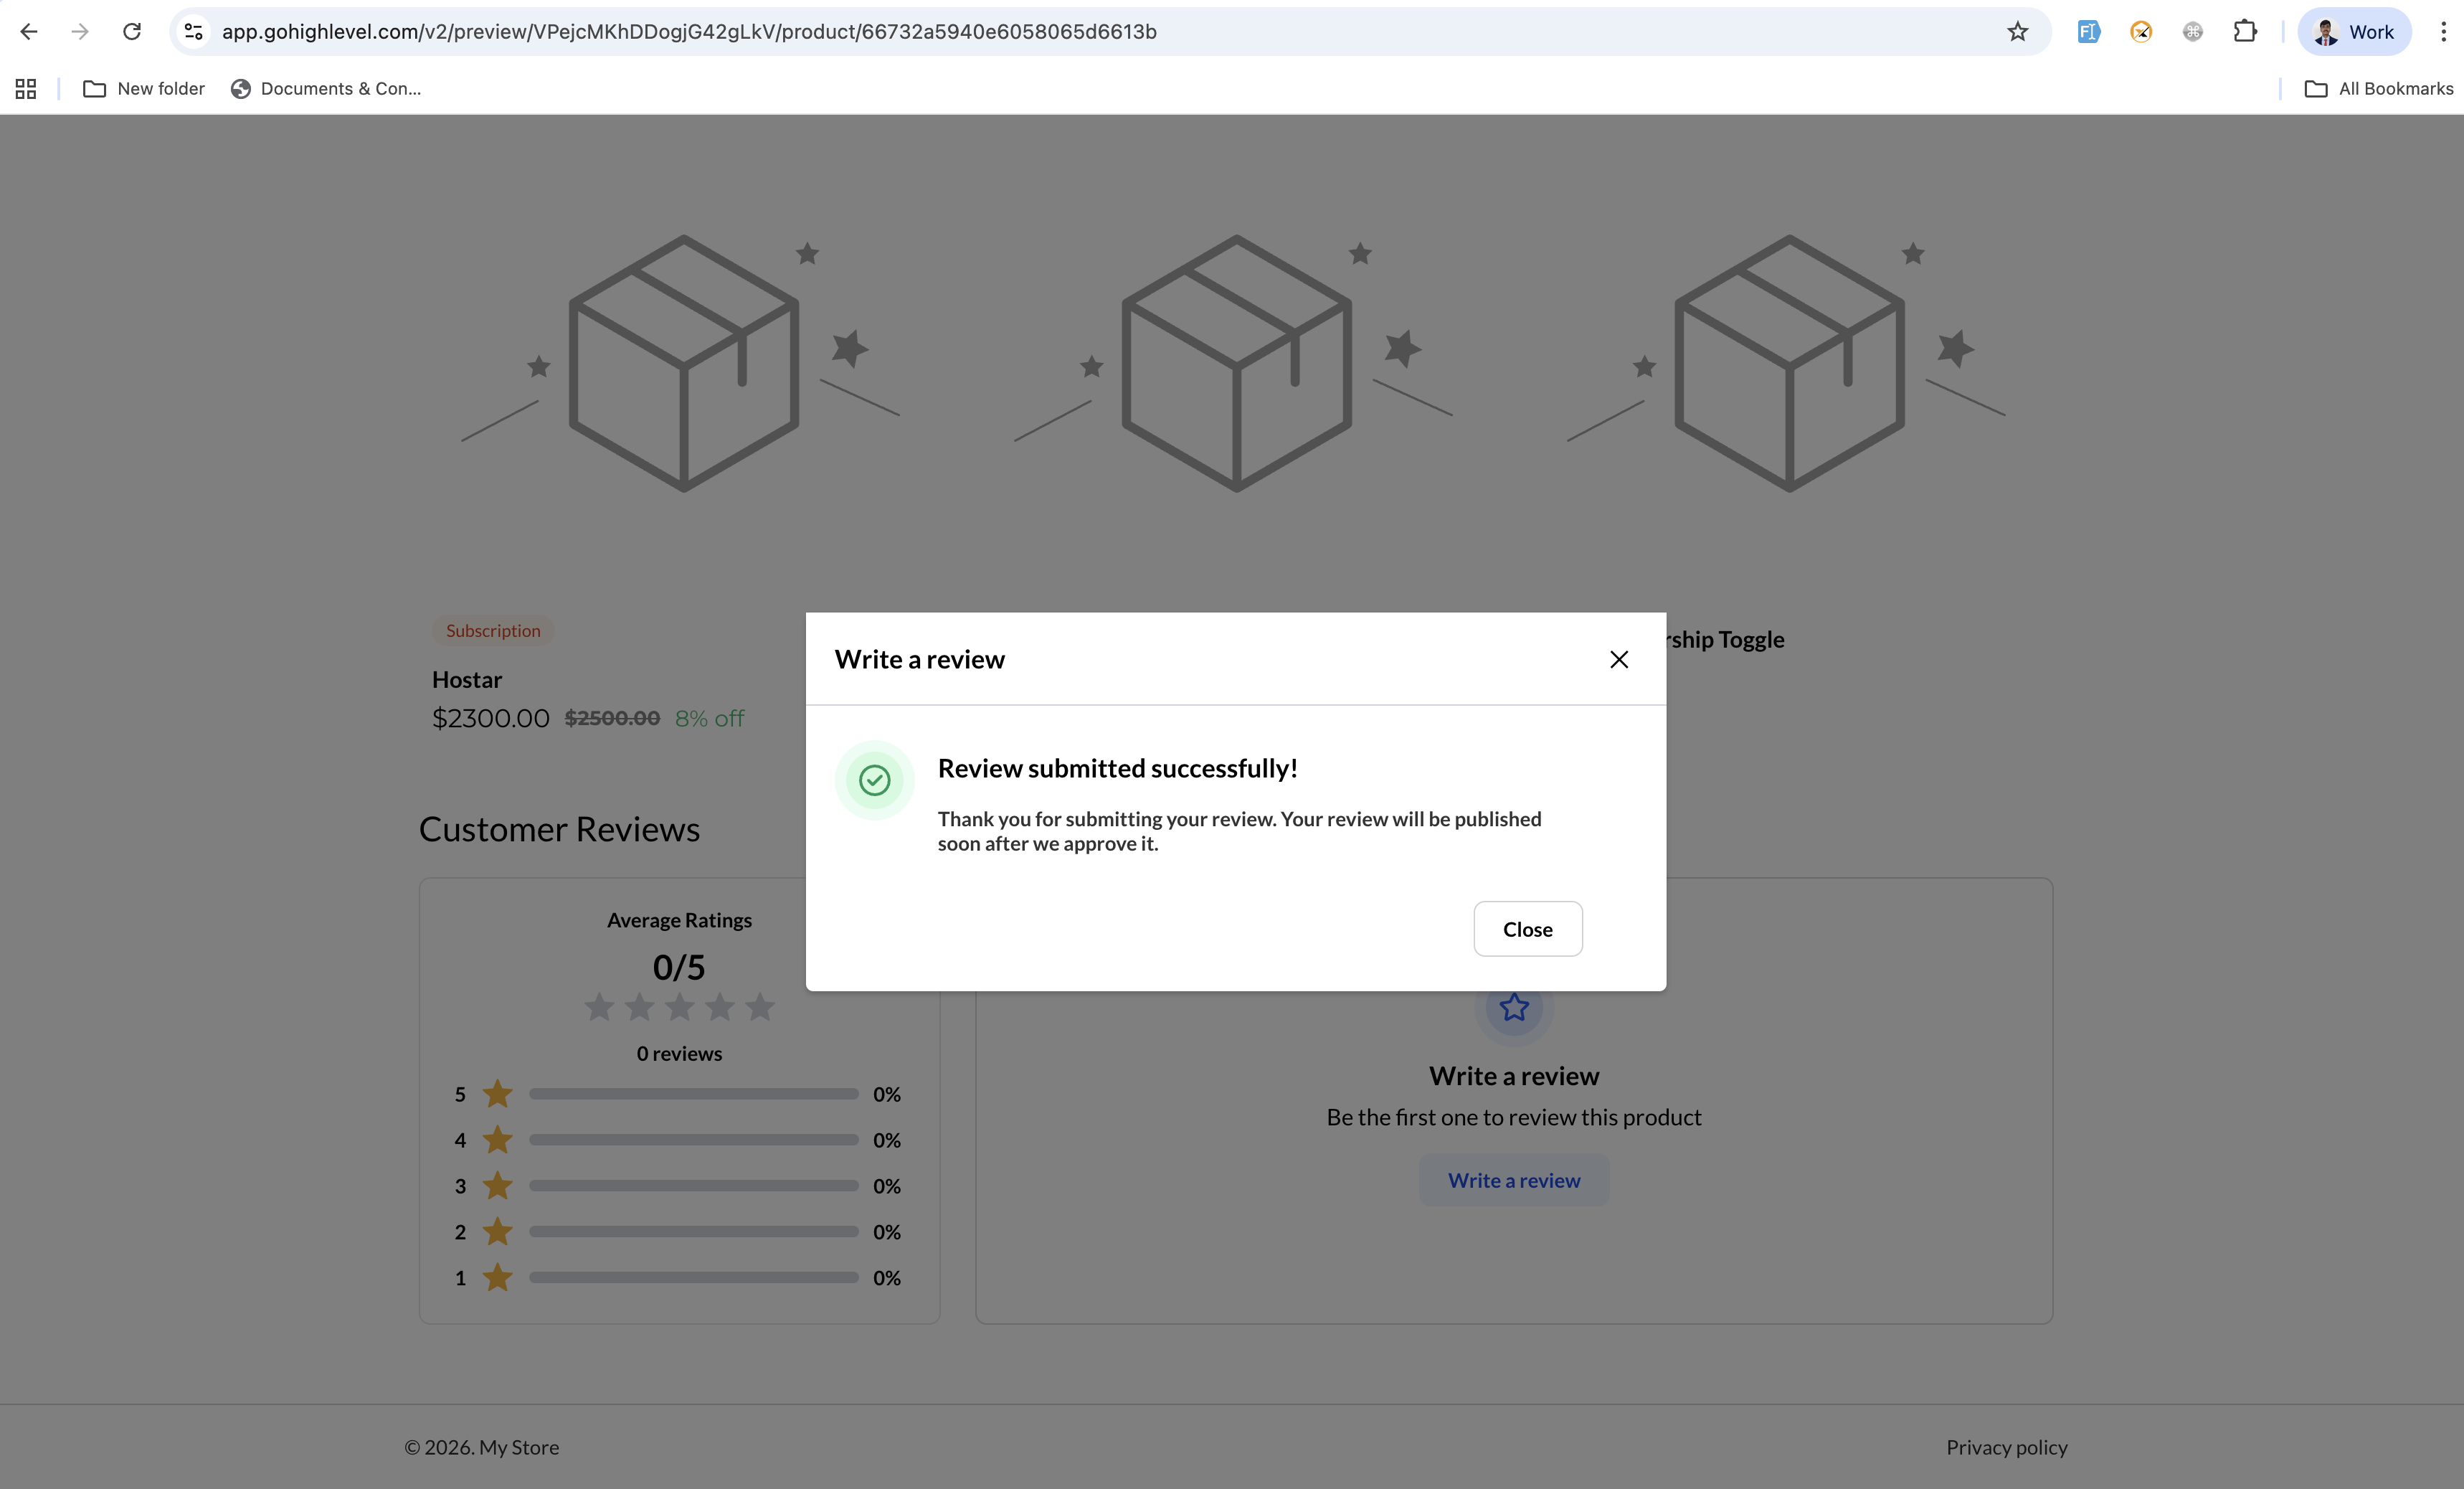The image size is (2464, 1489).
Task: Click the first blue extension icon
Action: (2088, 32)
